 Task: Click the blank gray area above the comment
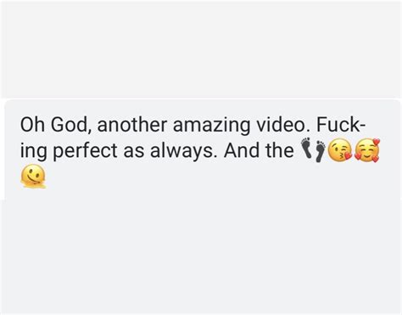[x=201, y=49]
